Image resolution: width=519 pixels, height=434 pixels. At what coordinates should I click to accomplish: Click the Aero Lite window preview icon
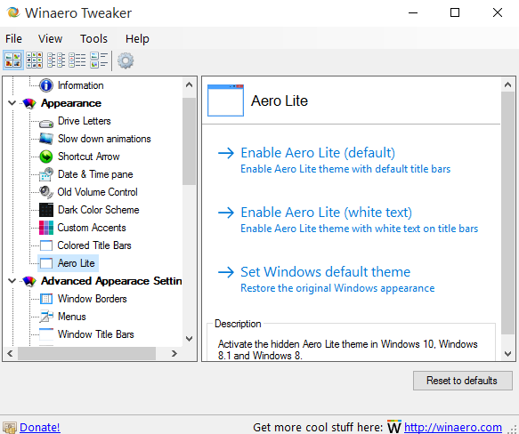click(226, 100)
